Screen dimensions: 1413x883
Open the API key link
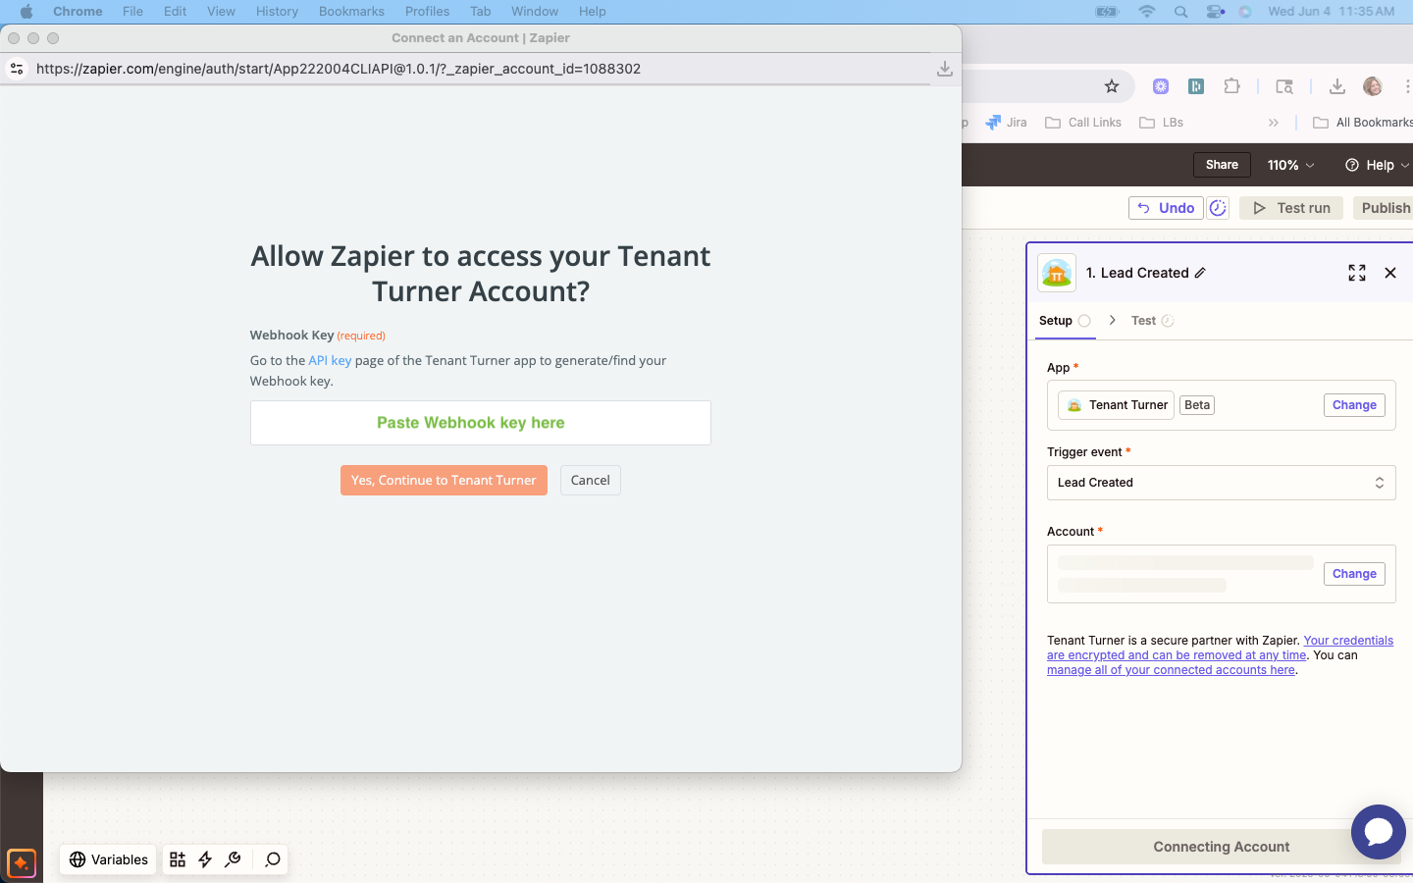pos(330,360)
